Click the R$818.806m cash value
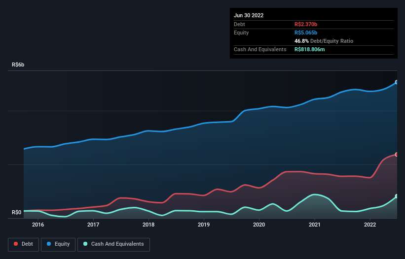Screen dimensions: 405x259 [310, 49]
